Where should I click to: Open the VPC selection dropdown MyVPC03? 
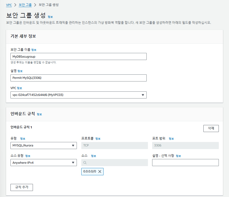click(x=78, y=95)
